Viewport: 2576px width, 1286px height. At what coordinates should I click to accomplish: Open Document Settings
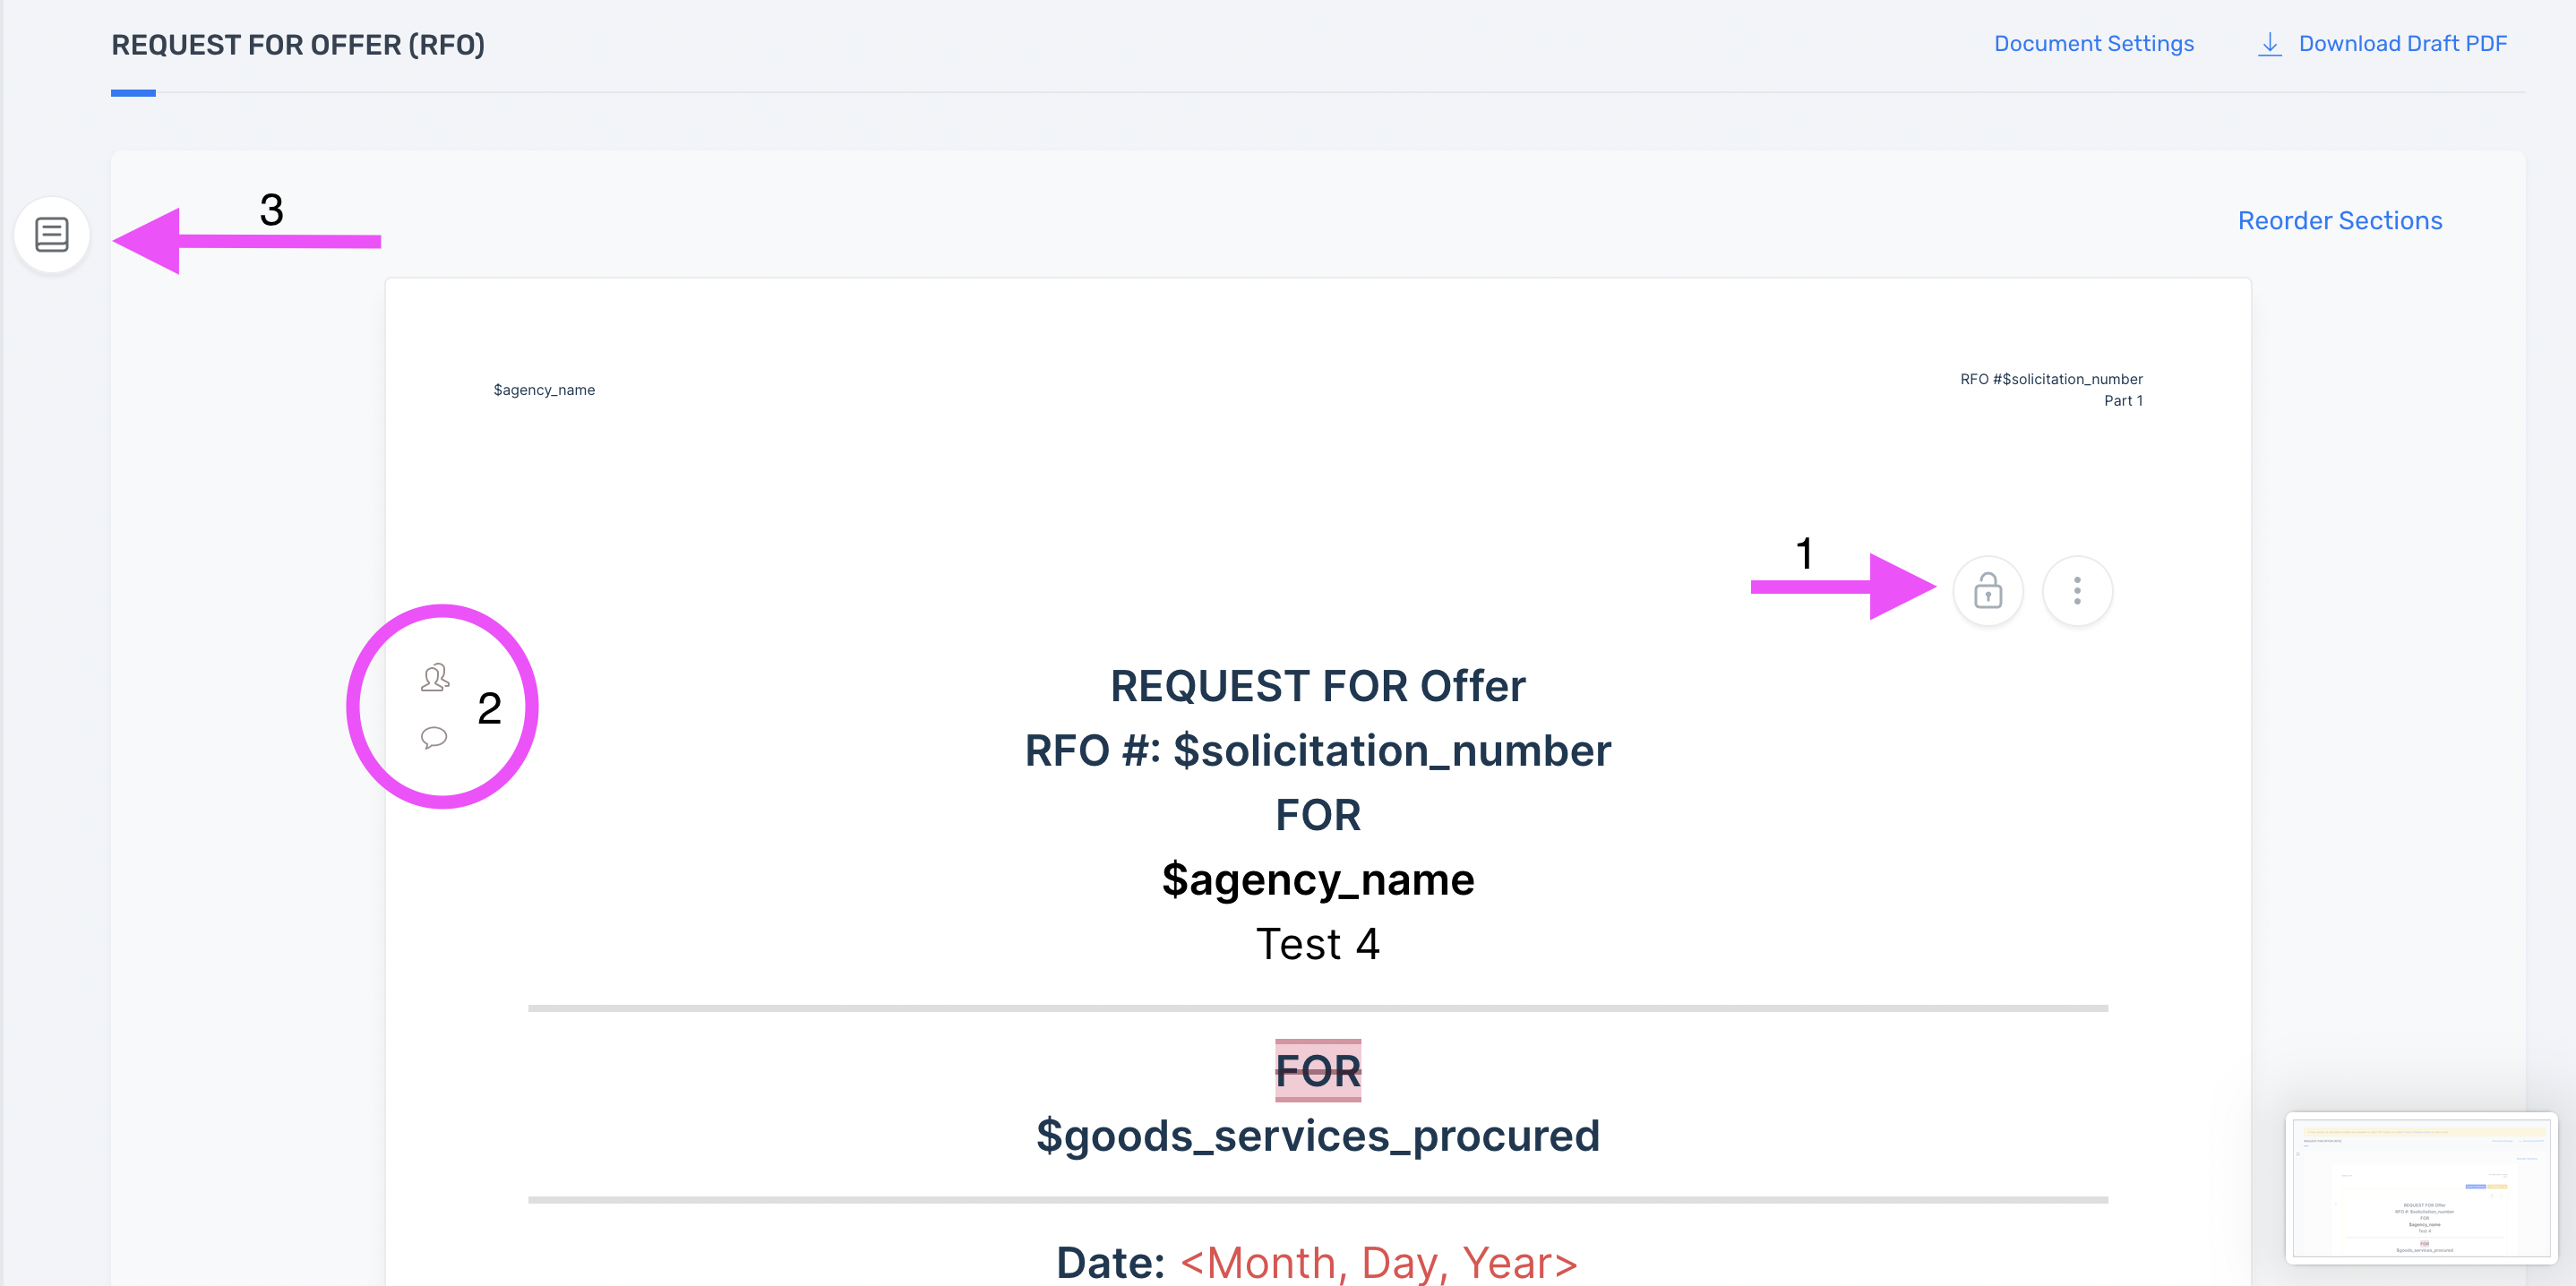click(x=2093, y=44)
